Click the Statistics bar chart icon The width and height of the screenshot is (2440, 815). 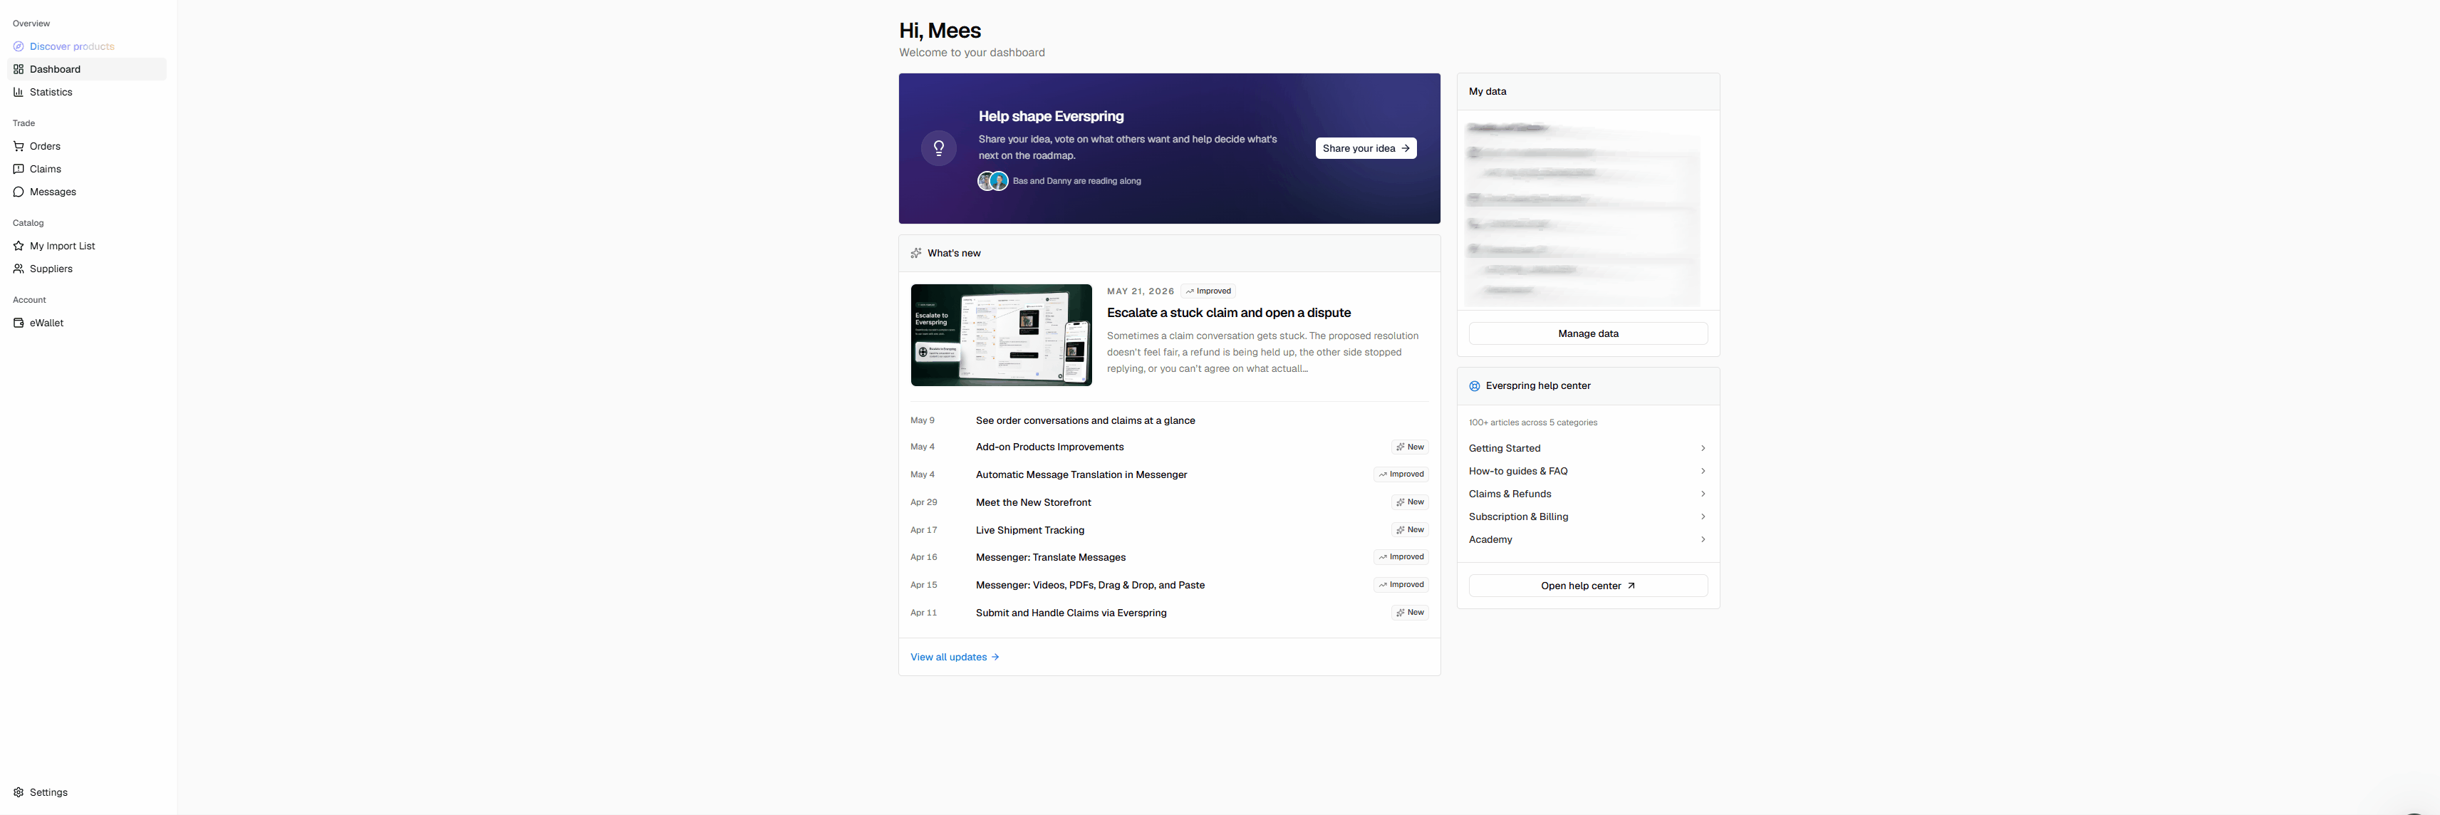pyautogui.click(x=18, y=92)
